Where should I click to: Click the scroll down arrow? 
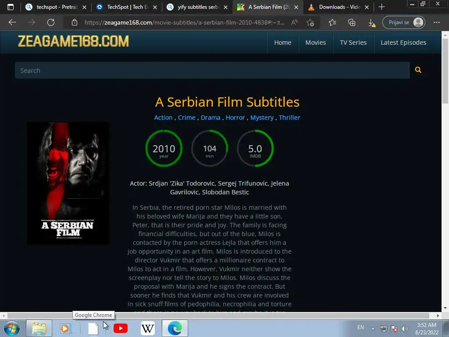[445, 308]
